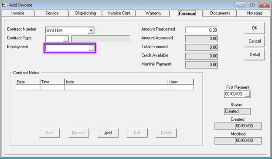
Task: Click the Modified date value field
Action: click(x=248, y=141)
